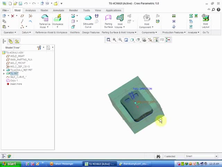The width and height of the screenshot is (222, 167).
Task: Open the Smart selection filter dropdown
Action: pos(216,156)
